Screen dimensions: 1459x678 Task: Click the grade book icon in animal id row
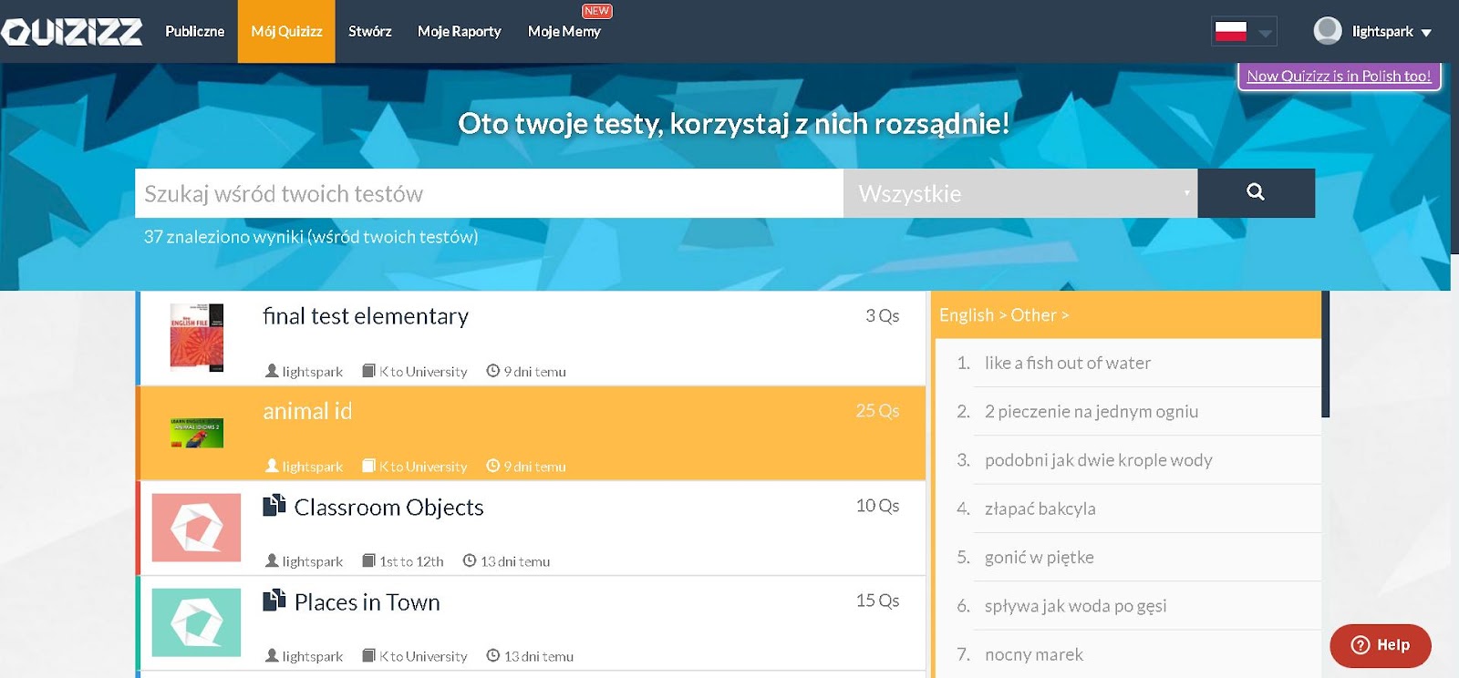[368, 466]
